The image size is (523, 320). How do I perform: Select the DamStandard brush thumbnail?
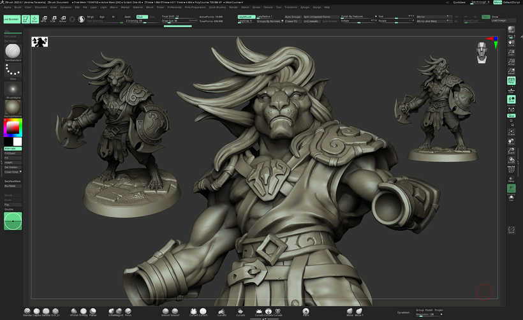pos(13,51)
